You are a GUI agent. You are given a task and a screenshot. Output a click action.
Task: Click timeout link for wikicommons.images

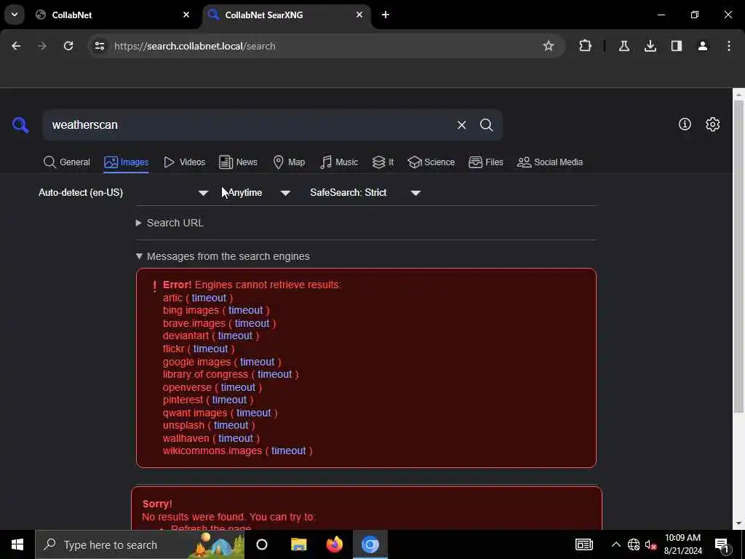pyautogui.click(x=289, y=450)
